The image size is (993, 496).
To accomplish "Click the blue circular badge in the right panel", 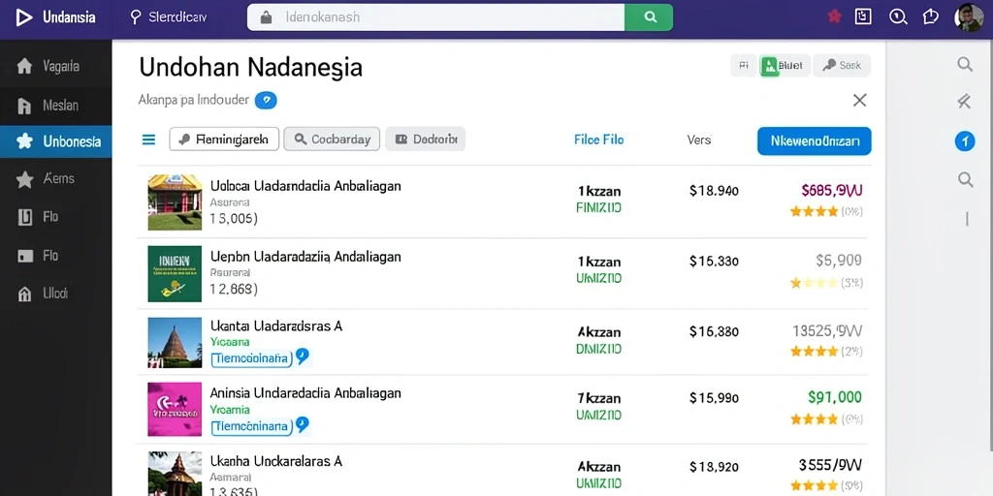I will tap(965, 141).
